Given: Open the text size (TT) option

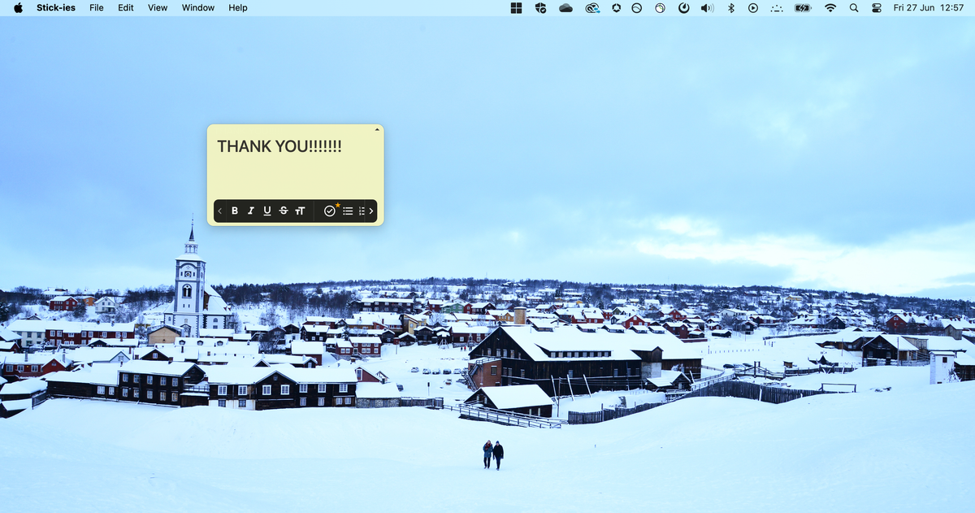Looking at the screenshot, I should (300, 211).
